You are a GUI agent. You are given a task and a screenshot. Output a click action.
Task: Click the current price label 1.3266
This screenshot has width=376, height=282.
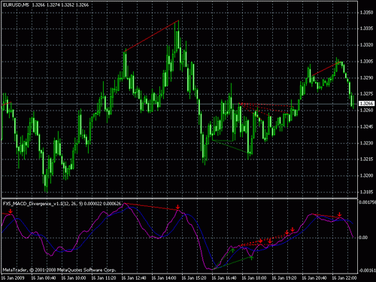[x=367, y=104]
